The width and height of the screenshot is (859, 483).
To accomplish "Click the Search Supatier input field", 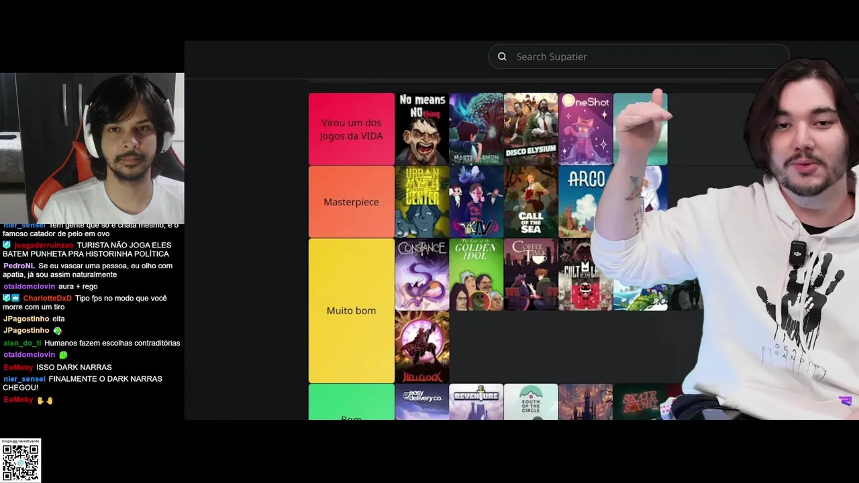I will click(638, 56).
